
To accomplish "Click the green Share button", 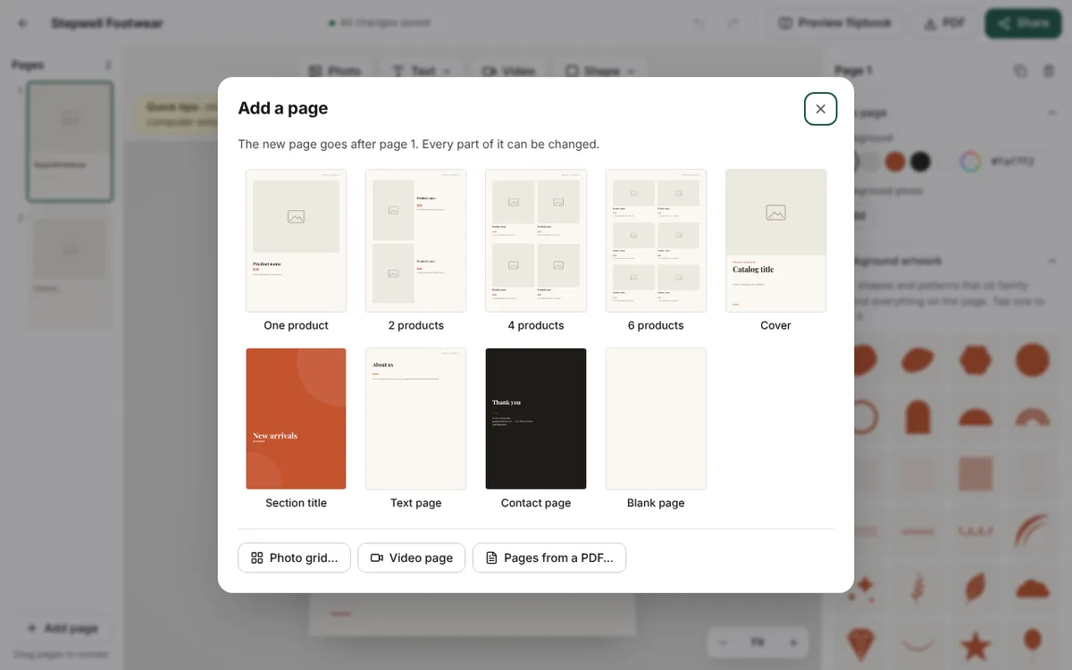I will pyautogui.click(x=1024, y=23).
